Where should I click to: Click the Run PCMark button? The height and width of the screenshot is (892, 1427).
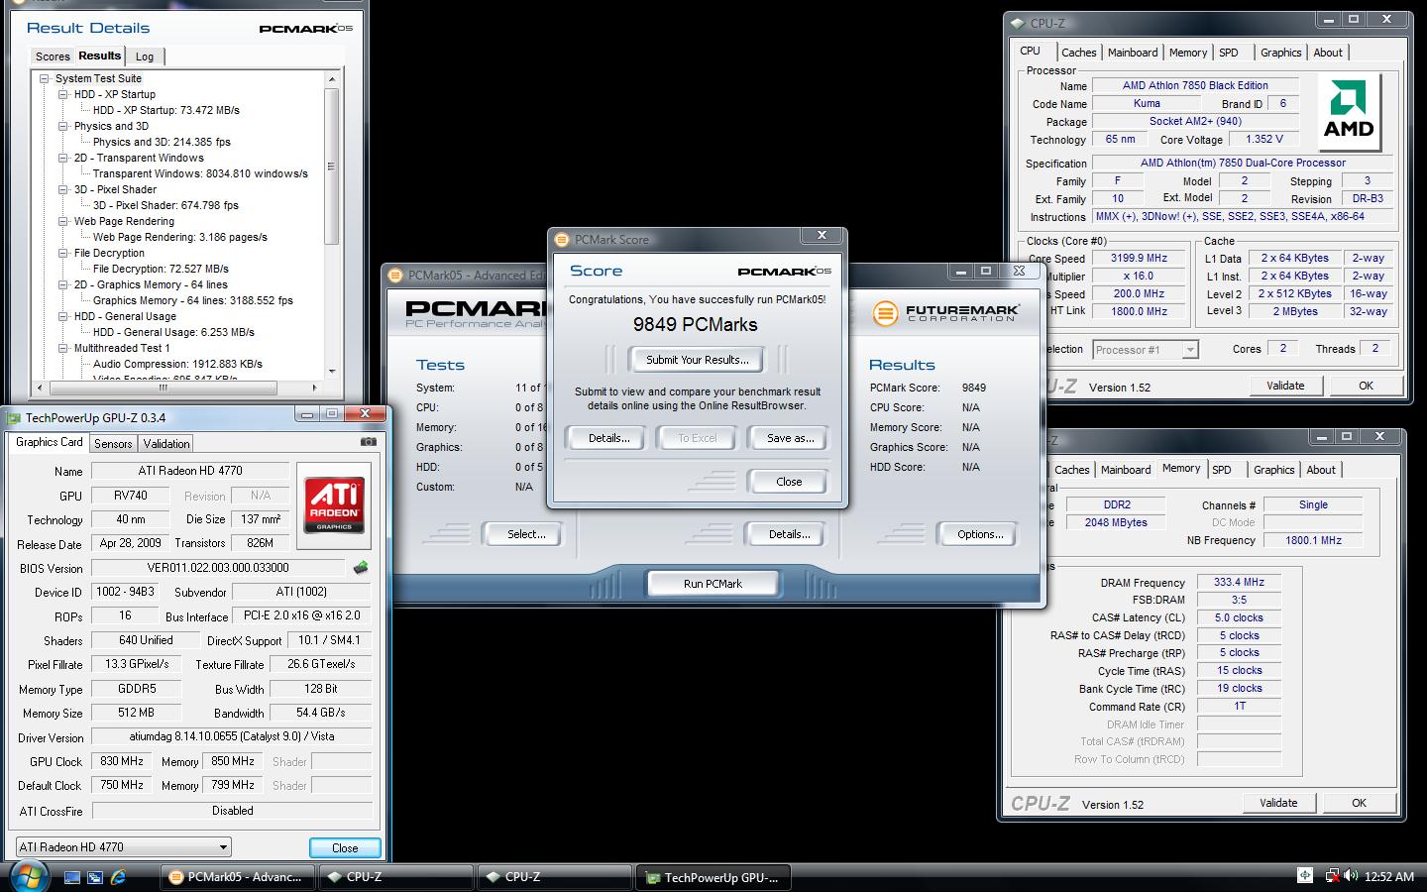[713, 584]
